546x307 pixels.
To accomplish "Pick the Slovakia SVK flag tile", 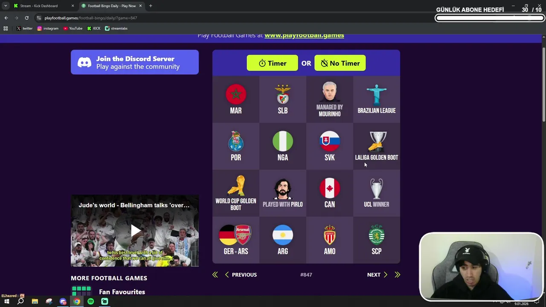I will tap(330, 146).
